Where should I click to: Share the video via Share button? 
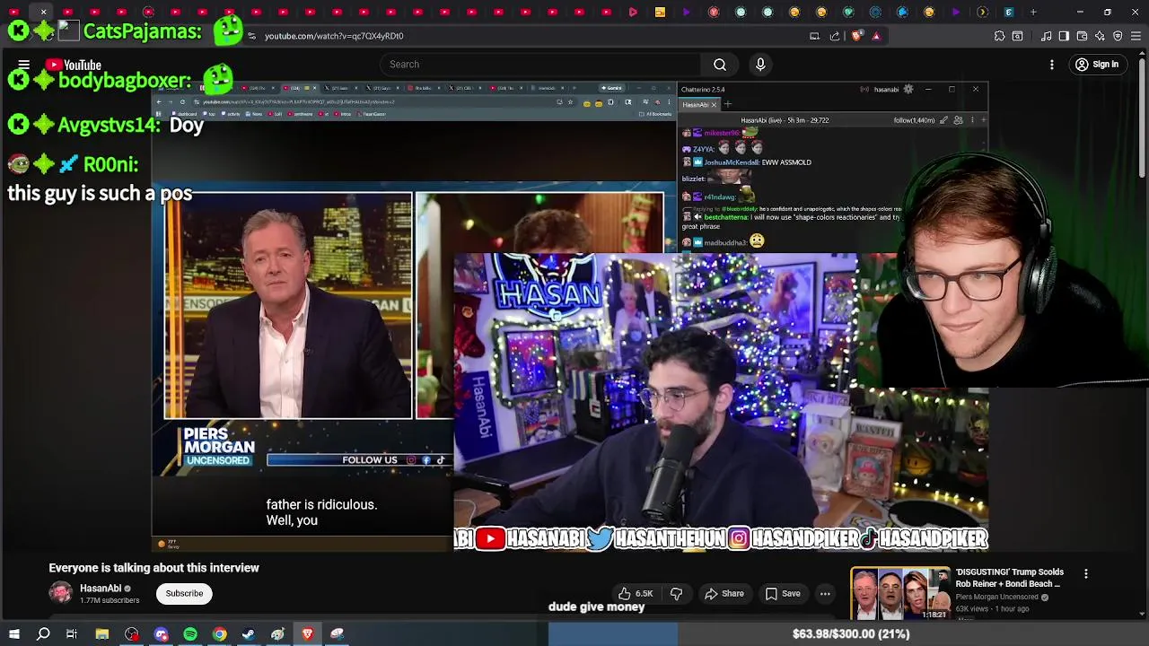[724, 593]
